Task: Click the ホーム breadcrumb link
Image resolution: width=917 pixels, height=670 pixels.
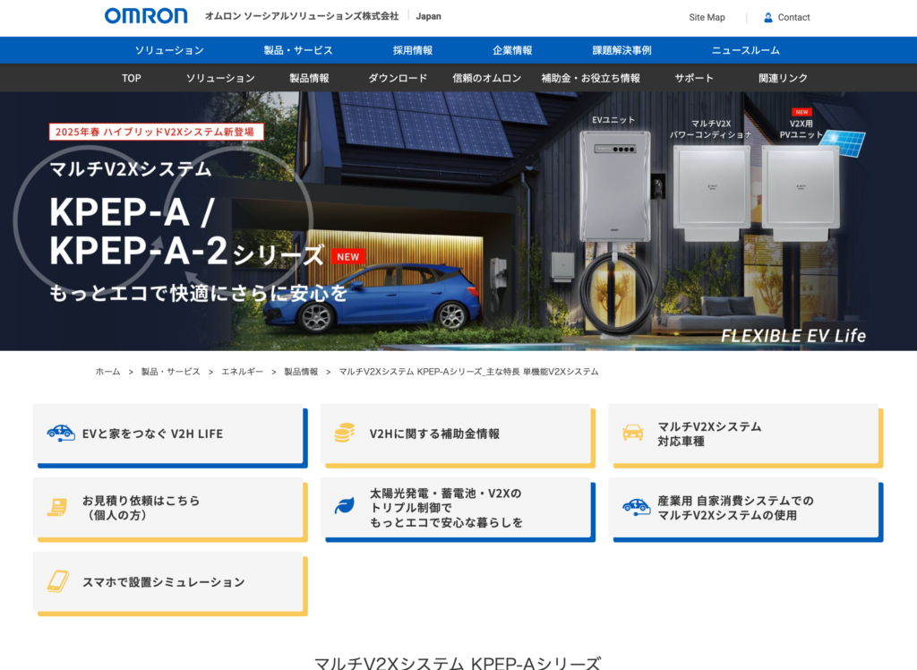Action: click(107, 371)
